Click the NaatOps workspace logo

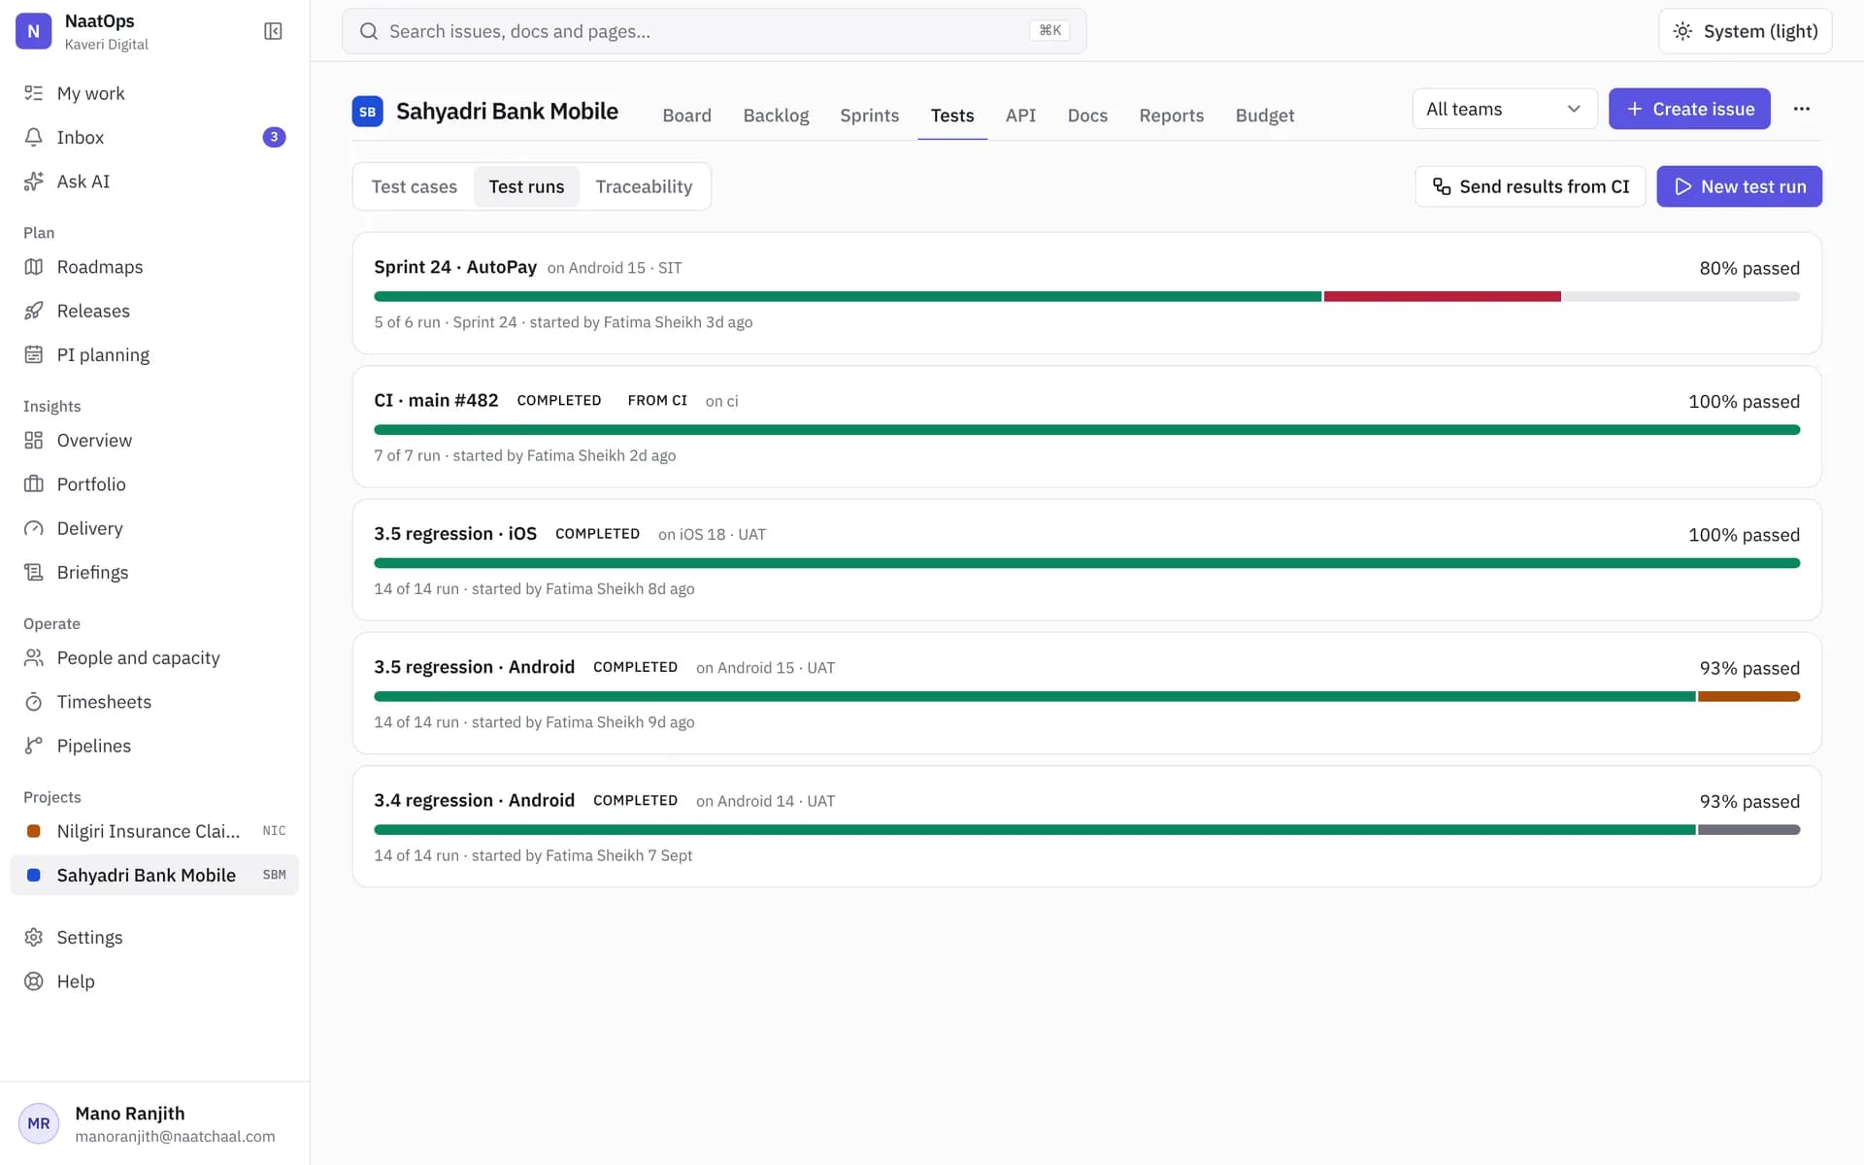(33, 31)
